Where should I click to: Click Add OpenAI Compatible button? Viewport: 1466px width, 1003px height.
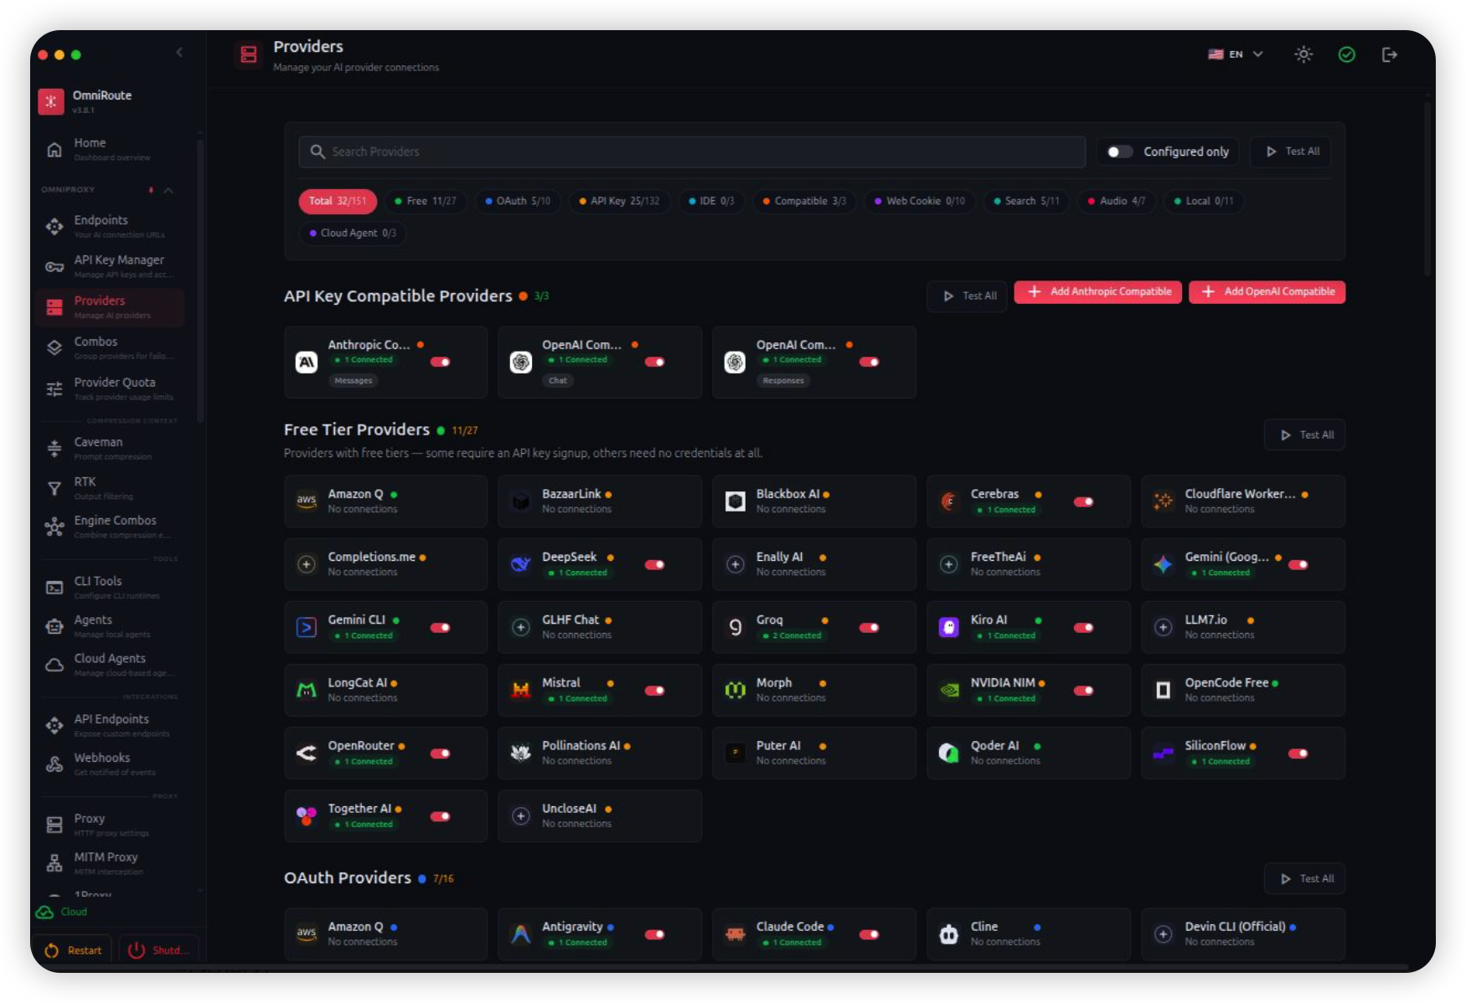click(x=1267, y=292)
